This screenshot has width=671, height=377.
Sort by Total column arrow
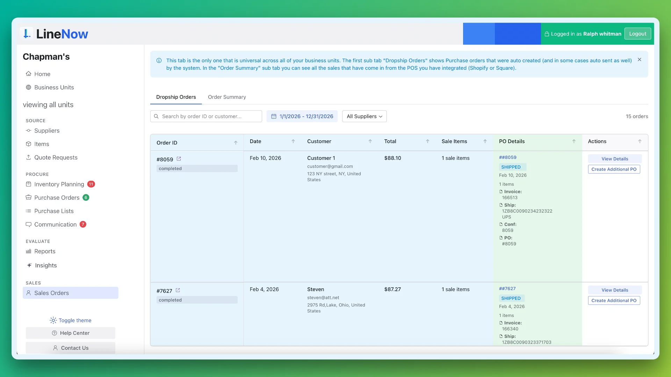(x=427, y=141)
